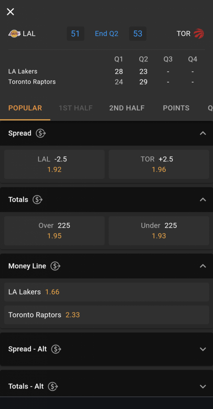Collapse the Spread section
Viewport: 213px width, 409px height.
pyautogui.click(x=203, y=133)
